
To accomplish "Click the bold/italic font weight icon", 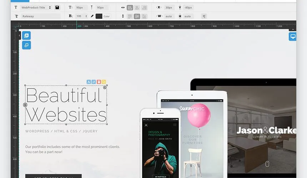I will pos(71,16).
